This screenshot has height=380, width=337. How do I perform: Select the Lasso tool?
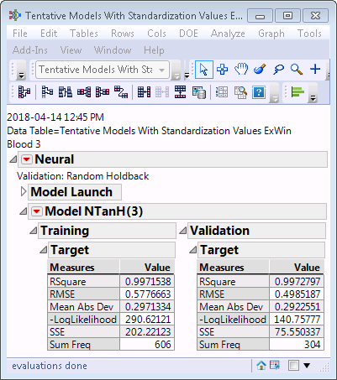tap(278, 70)
